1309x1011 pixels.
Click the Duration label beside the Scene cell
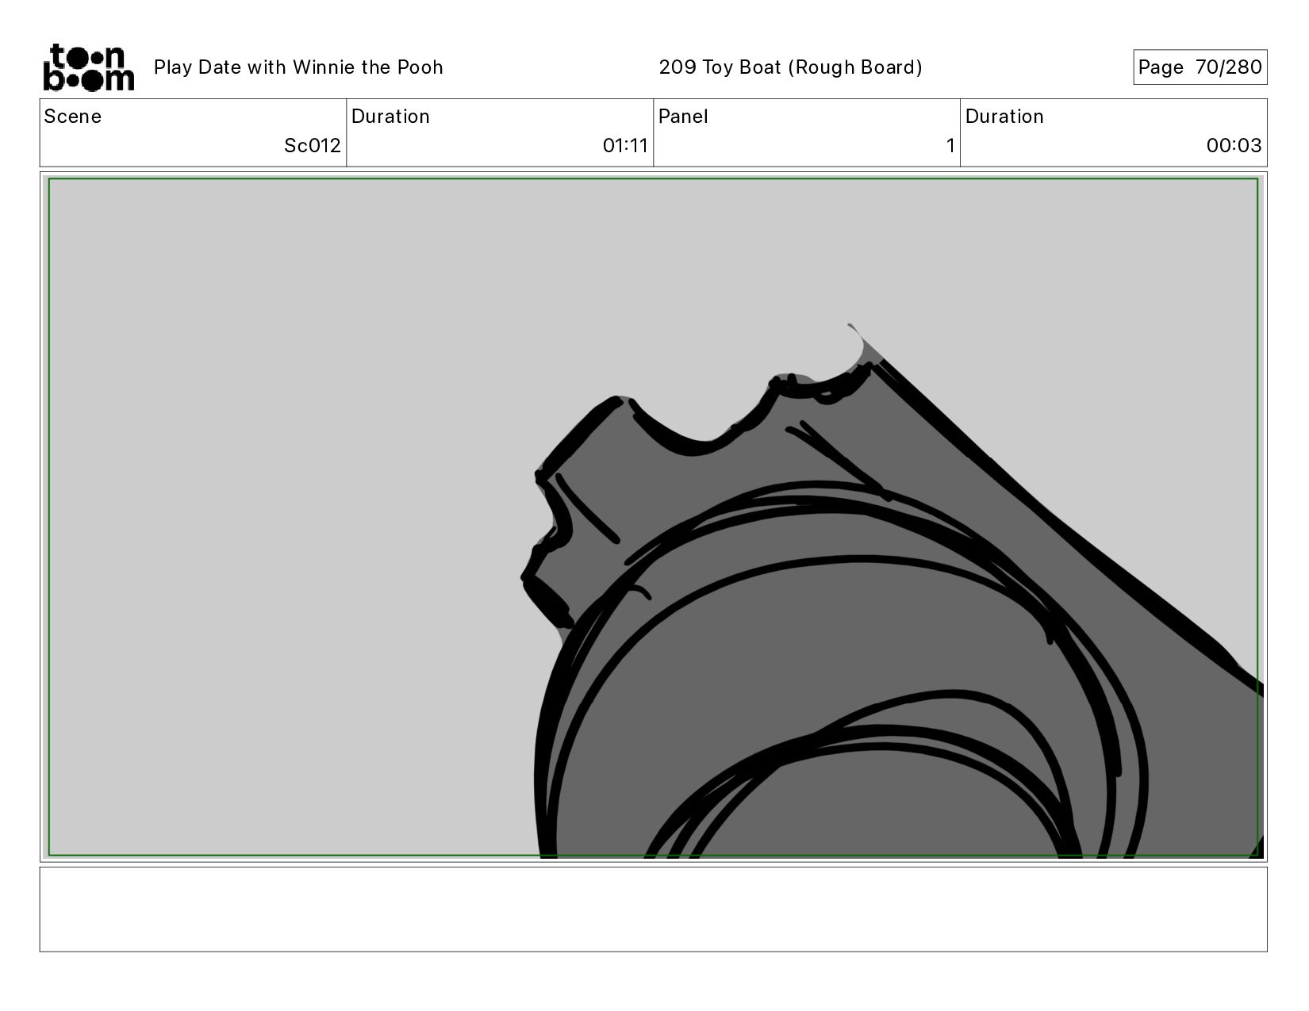390,117
